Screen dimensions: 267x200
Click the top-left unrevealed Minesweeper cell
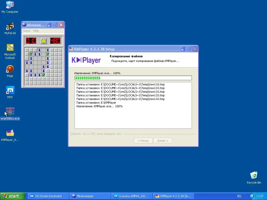pos(27,50)
